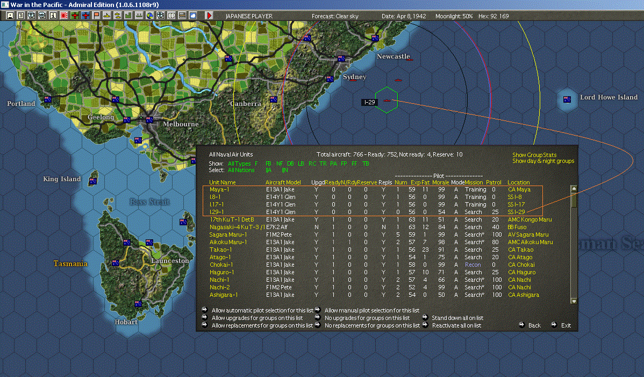The height and width of the screenshot is (377, 644).
Task: Click the CA Chokai location entry
Action: click(521, 265)
